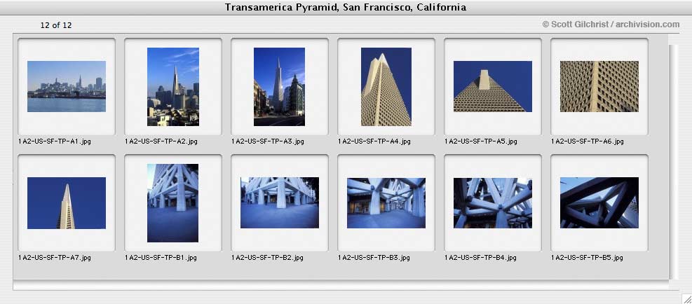Click file name 1A2-US-SF-TP-A3.jpg

tap(268, 141)
